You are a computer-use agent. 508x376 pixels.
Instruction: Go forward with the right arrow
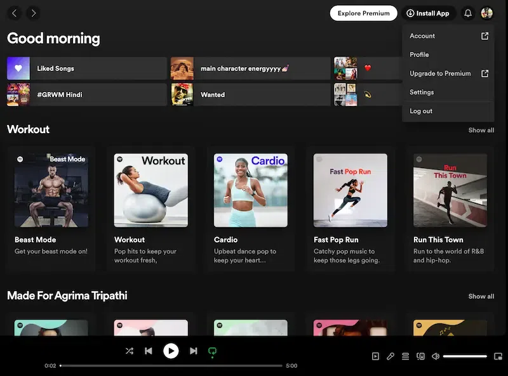click(x=33, y=13)
